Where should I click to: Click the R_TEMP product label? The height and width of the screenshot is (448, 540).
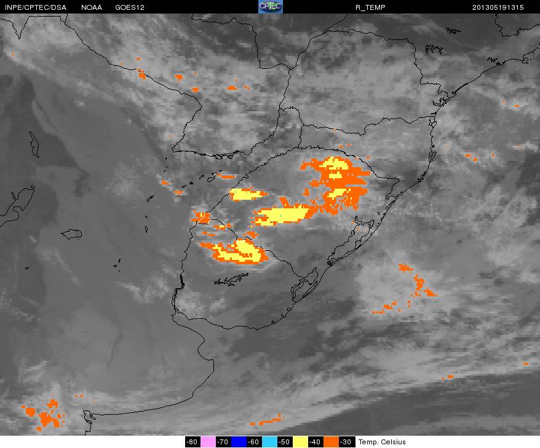click(370, 7)
